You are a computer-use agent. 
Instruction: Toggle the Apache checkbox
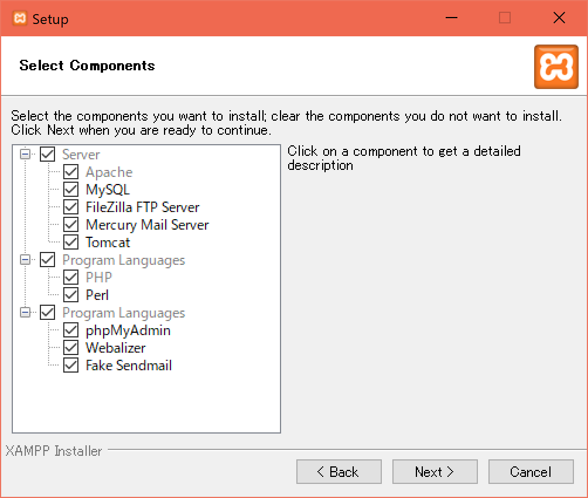71,172
